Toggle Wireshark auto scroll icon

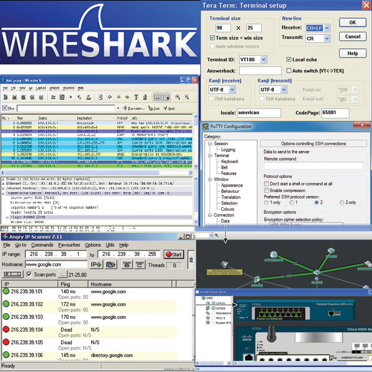166,97
